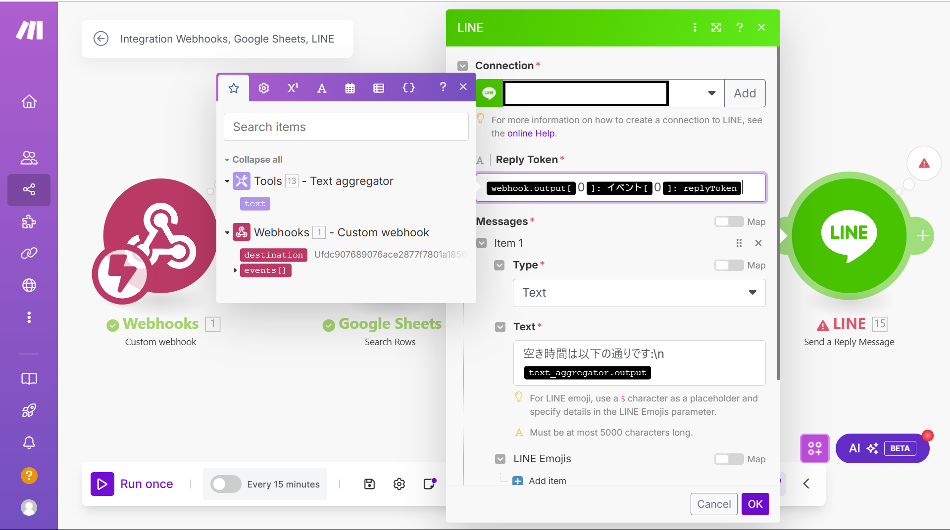Expand the collapsed panel chevron at bottom right

click(806, 484)
